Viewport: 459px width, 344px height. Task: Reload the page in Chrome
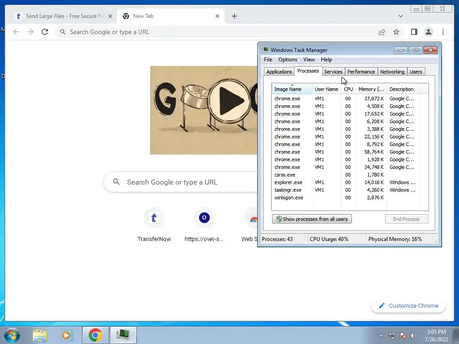click(x=45, y=32)
